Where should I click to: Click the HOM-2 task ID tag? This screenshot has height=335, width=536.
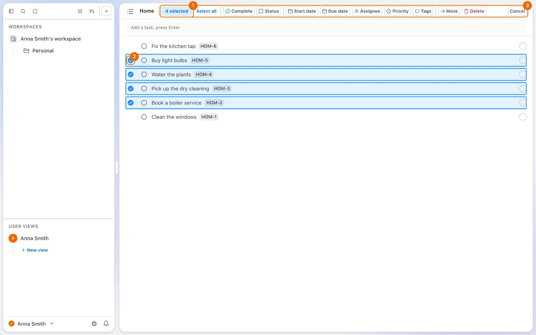[214, 103]
